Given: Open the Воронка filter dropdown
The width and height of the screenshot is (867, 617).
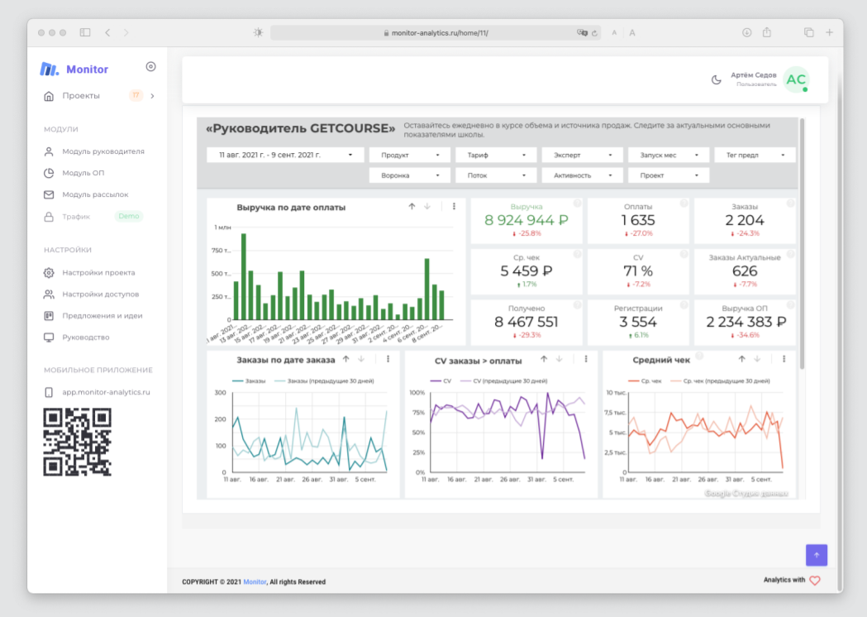Looking at the screenshot, I should pos(410,175).
